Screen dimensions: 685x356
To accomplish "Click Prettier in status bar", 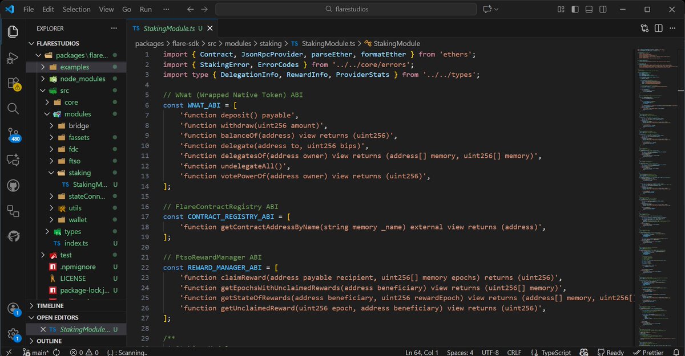I will (648, 352).
